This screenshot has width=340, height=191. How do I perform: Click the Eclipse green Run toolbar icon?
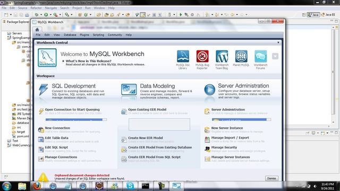click(x=46, y=15)
